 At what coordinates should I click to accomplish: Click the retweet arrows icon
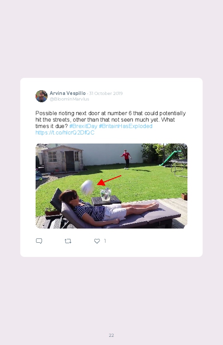point(68,241)
